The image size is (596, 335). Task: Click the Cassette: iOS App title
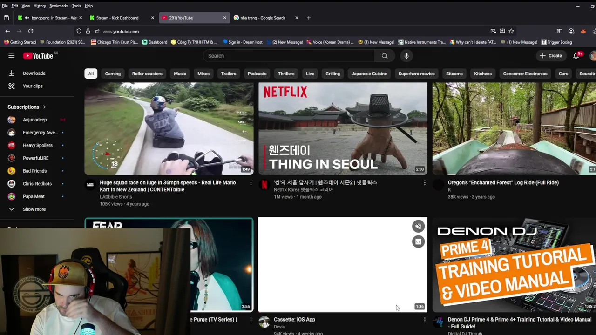click(x=294, y=320)
